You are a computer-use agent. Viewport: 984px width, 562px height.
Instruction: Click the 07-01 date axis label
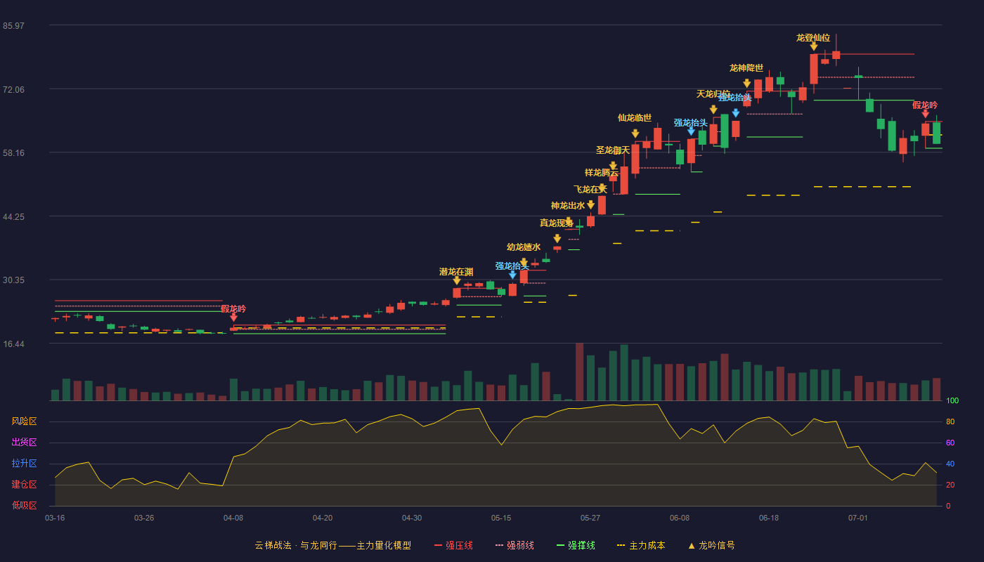point(858,518)
